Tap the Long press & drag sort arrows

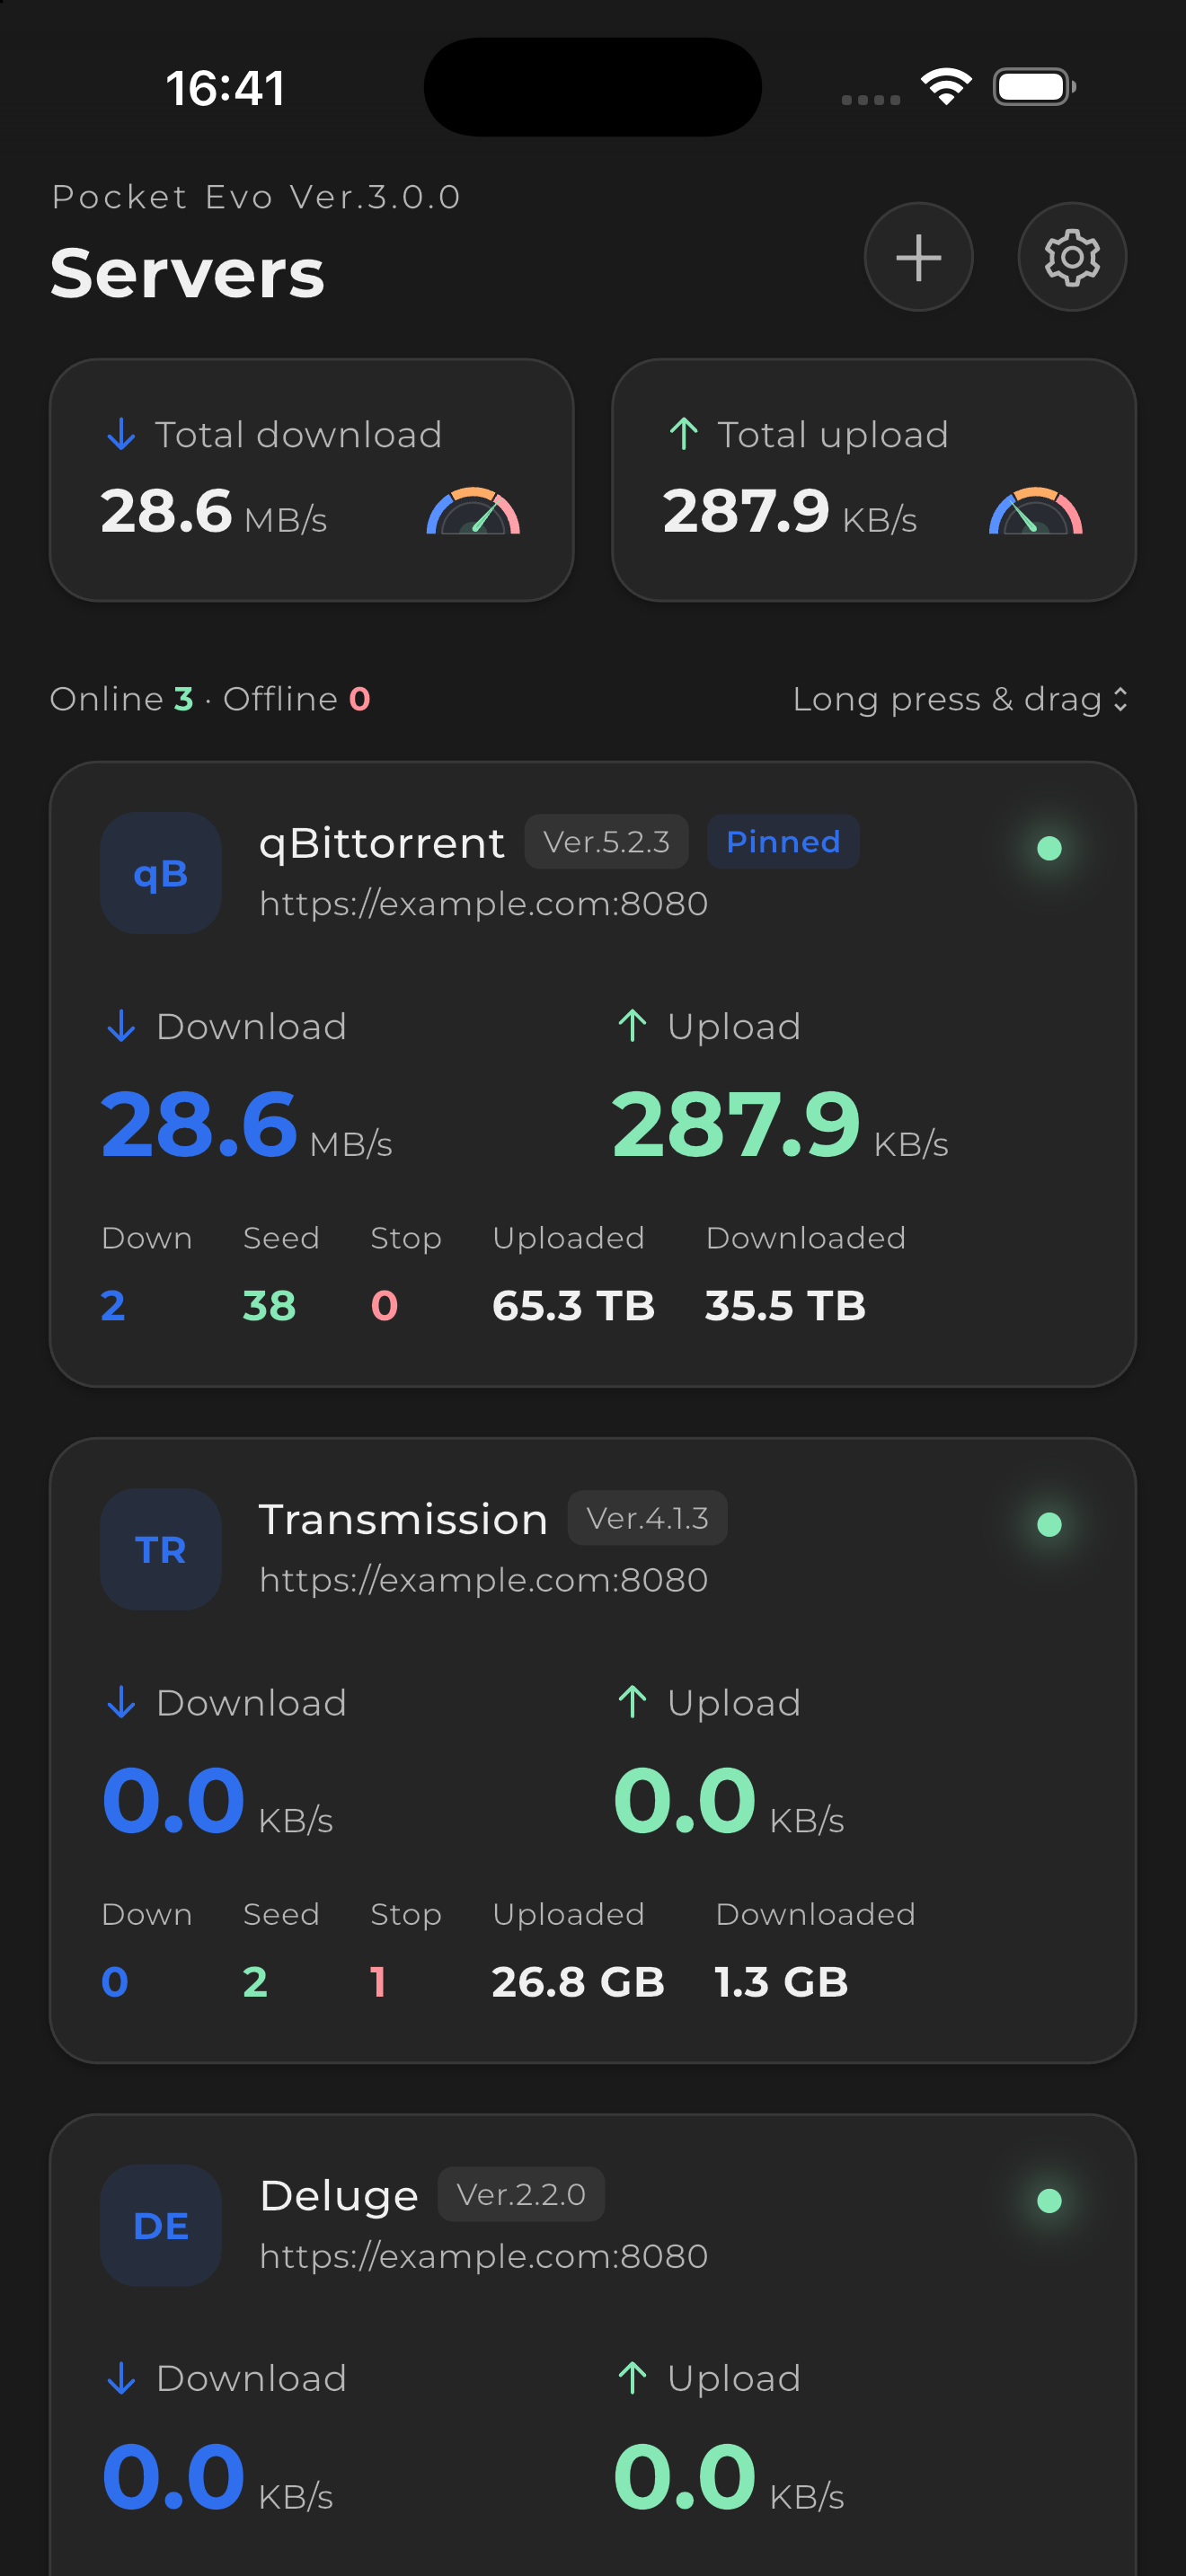pos(1120,699)
